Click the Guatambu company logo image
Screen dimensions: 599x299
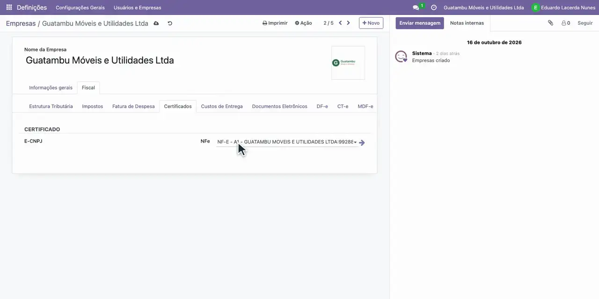pos(348,63)
